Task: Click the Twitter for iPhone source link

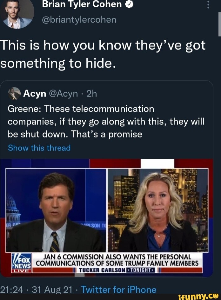Action: (119, 290)
